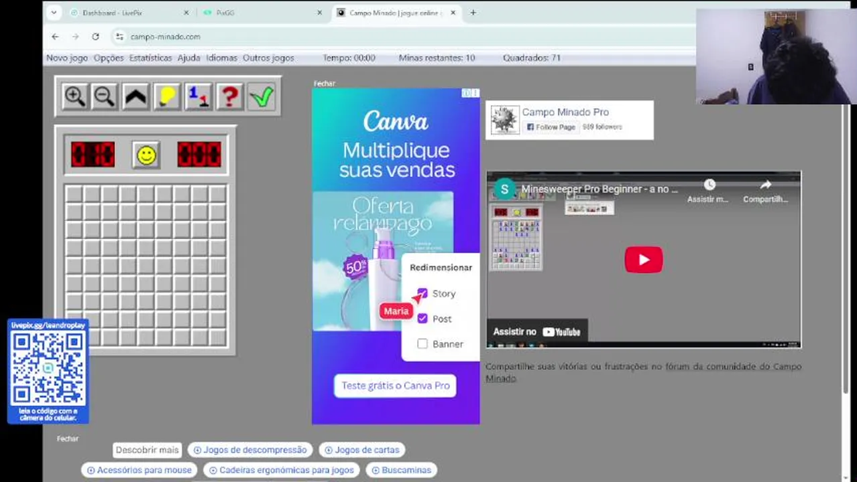This screenshot has height=482, width=857.
Task: Click the numbers 1-1 toolbar icon
Action: [198, 96]
